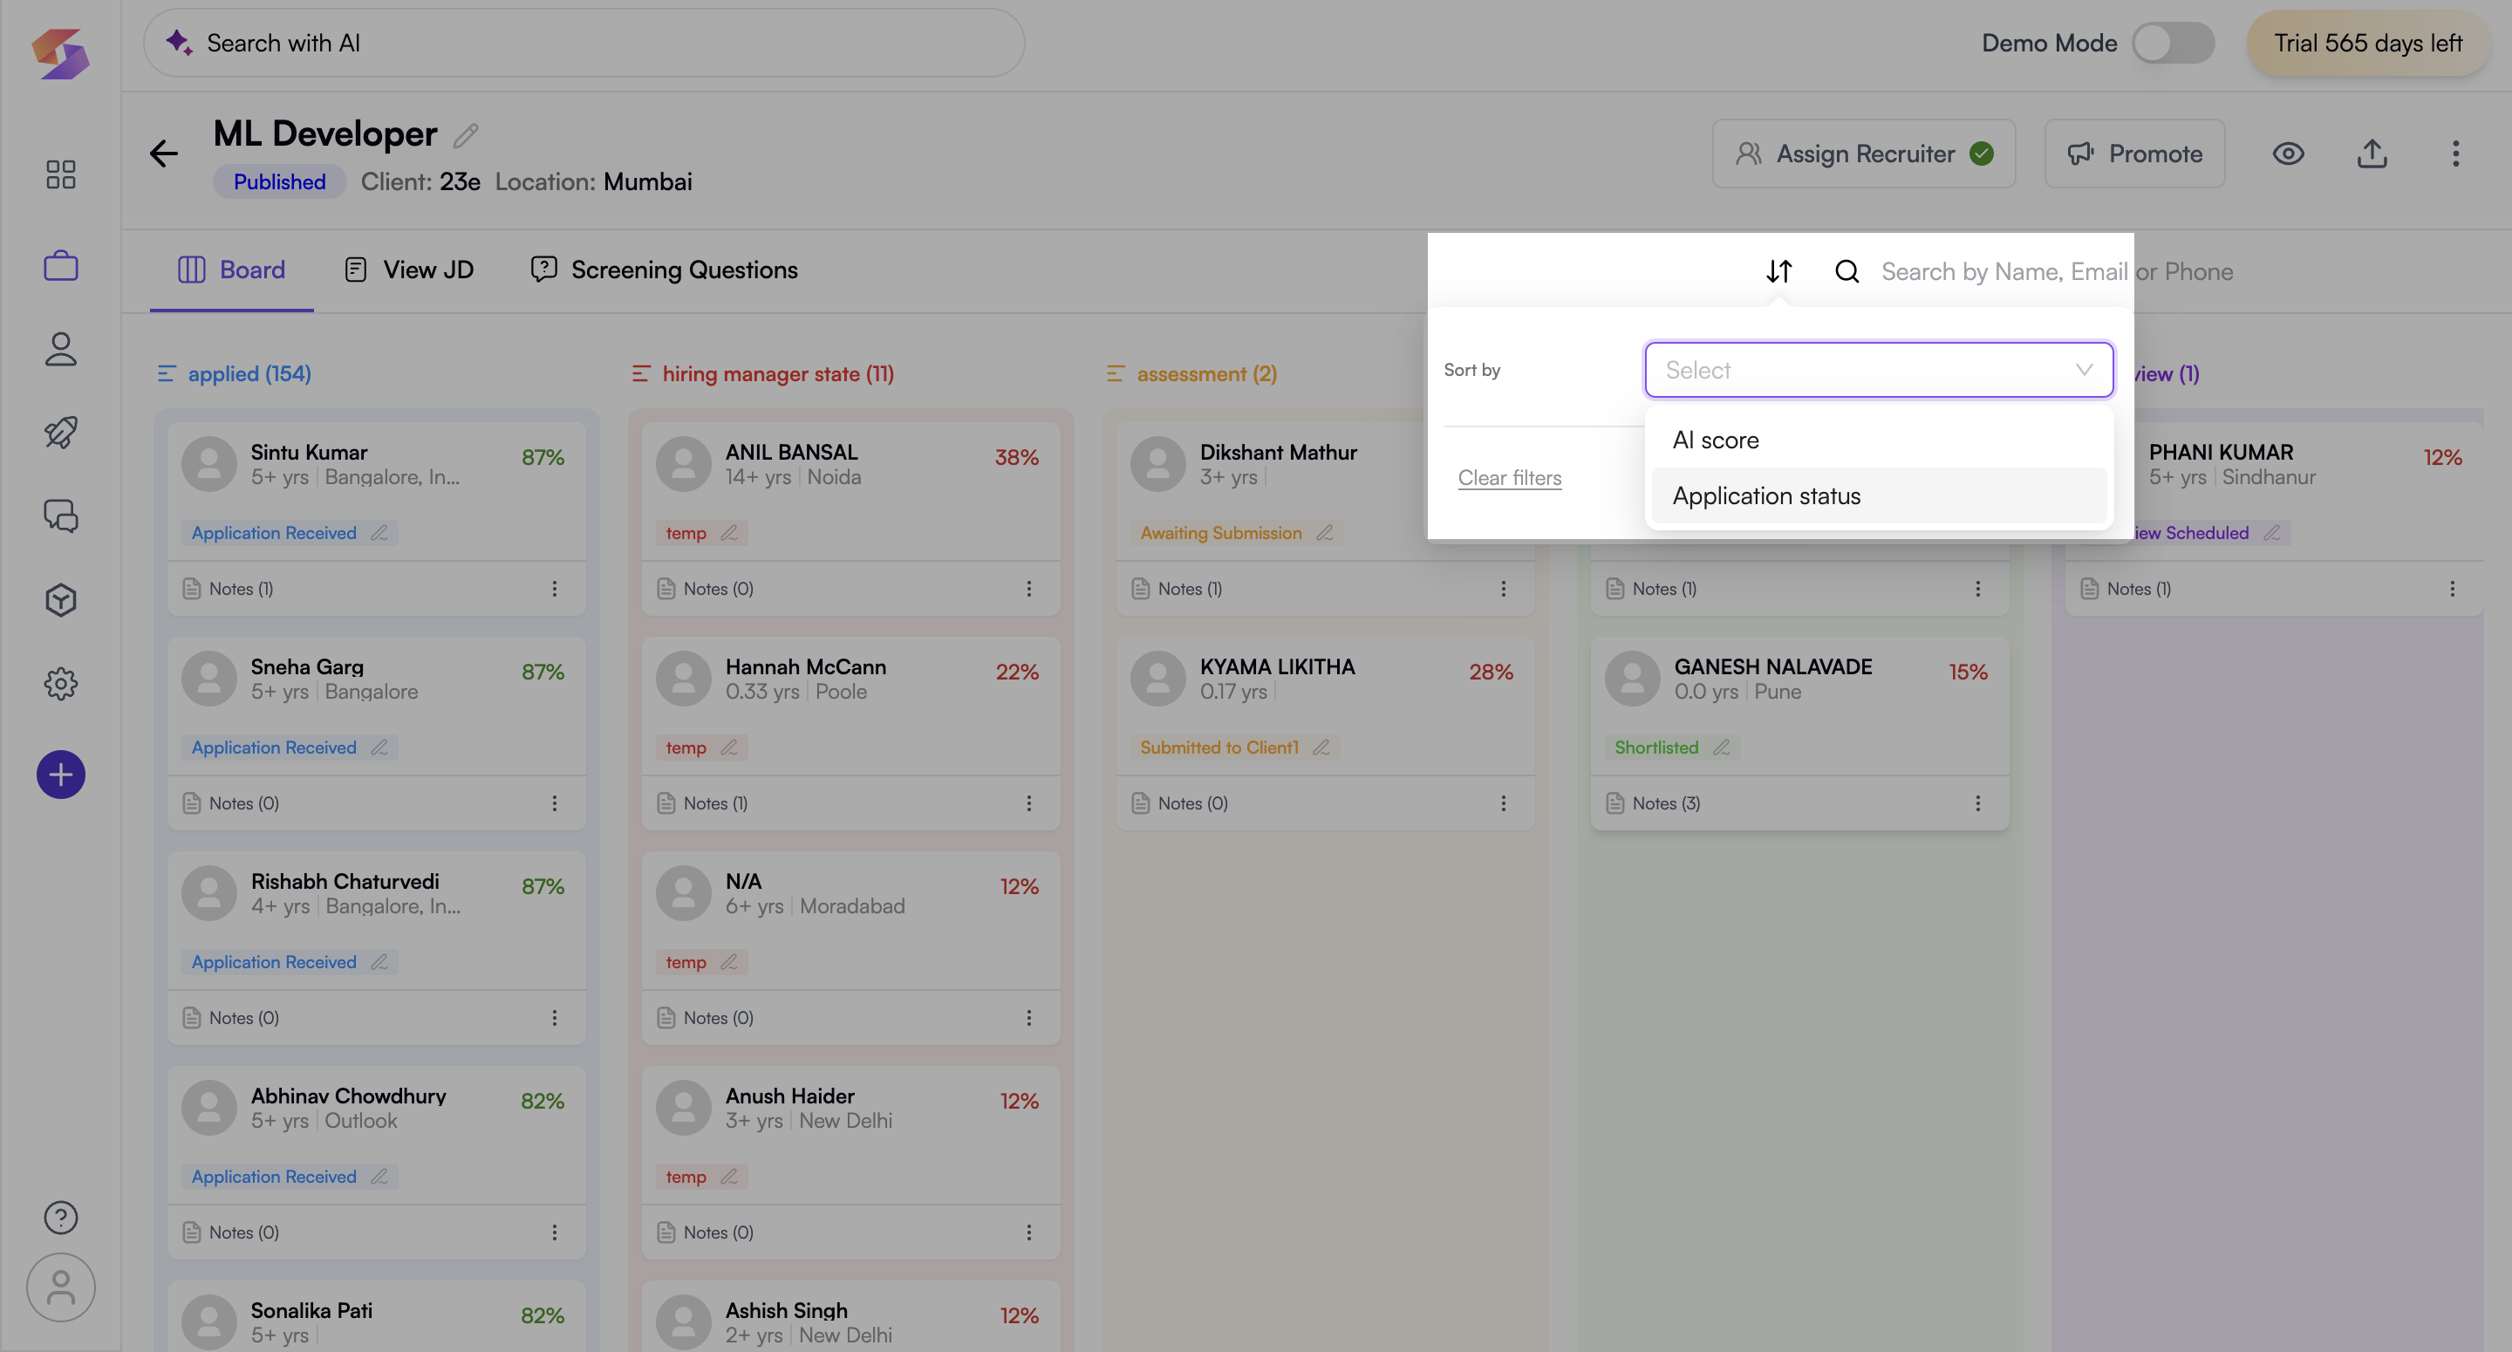Open Sneha Garg's candidate avatar
This screenshot has height=1352, width=2512.
[x=208, y=679]
